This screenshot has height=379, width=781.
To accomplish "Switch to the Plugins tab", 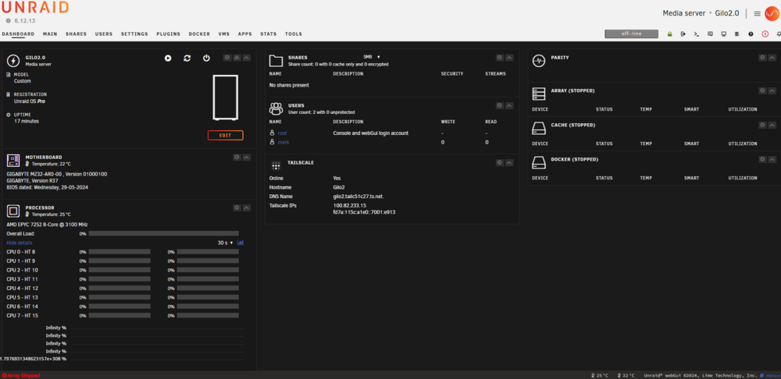I will tap(169, 34).
